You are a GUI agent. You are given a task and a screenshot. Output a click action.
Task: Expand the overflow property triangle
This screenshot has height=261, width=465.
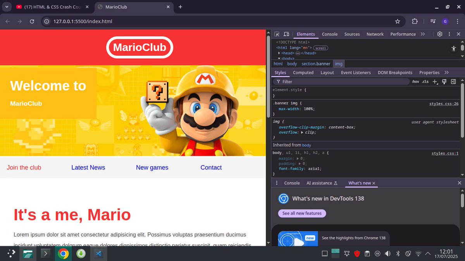pyautogui.click(x=302, y=132)
